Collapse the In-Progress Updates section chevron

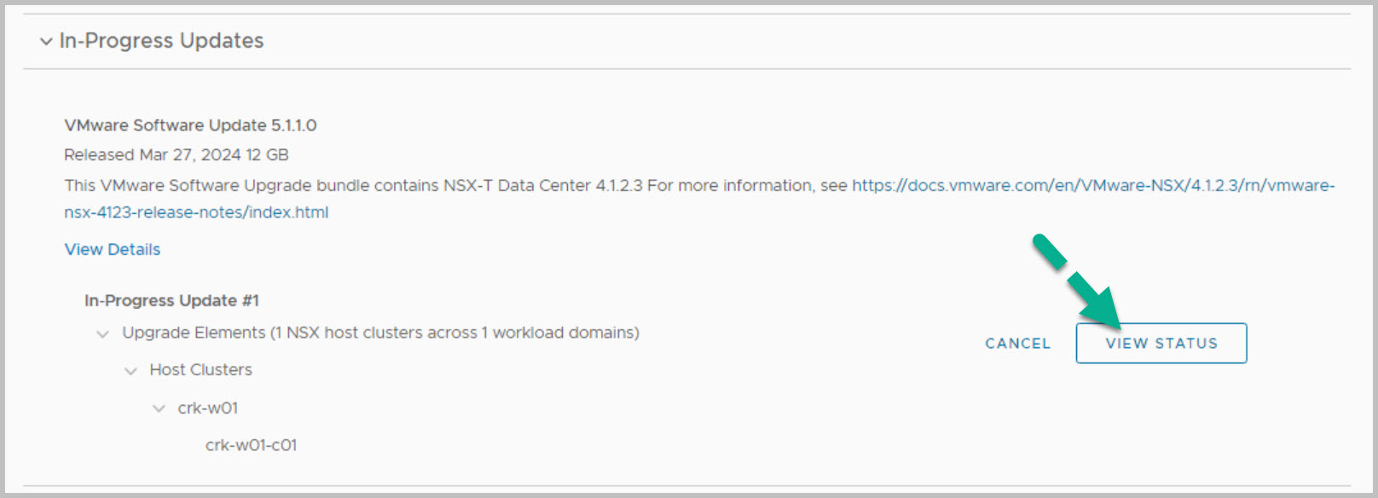(x=46, y=41)
